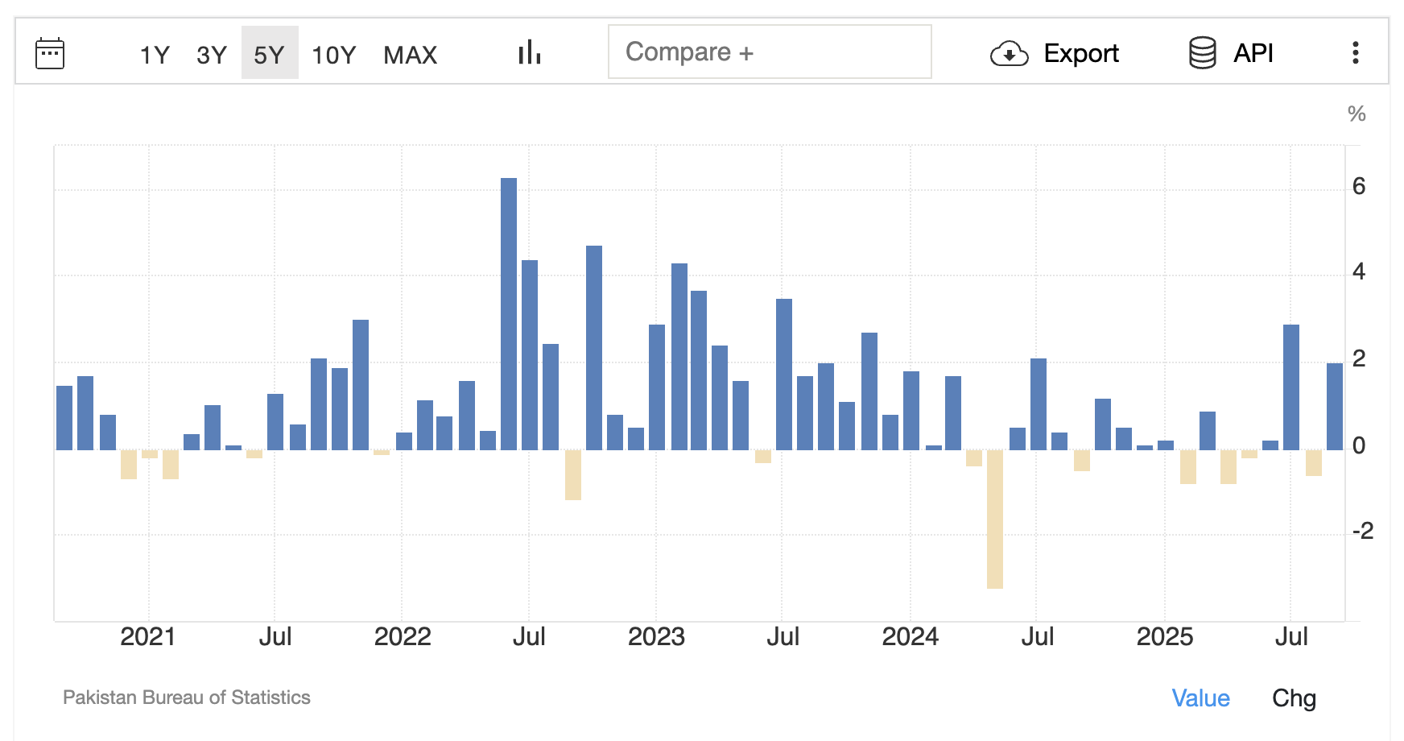The image size is (1404, 741).
Task: Reselect the highlighted 5Y range
Action: click(x=270, y=55)
